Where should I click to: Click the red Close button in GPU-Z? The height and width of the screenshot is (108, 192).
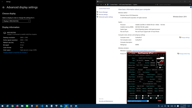(159, 101)
